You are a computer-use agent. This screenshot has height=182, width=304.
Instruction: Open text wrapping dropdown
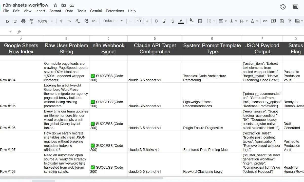tap(244, 21)
